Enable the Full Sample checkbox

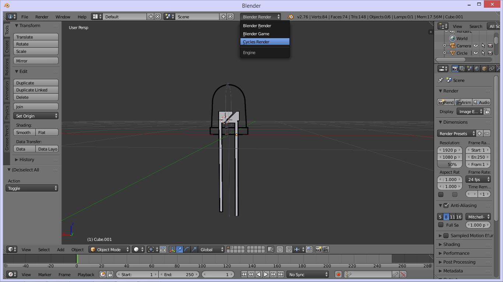point(441,225)
